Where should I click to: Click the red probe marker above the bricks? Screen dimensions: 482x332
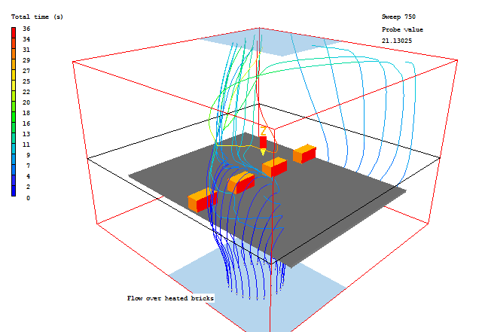coord(263,142)
